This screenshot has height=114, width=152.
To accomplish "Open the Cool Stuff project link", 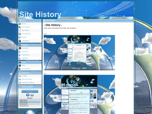I will pyautogui.click(x=25, y=48).
